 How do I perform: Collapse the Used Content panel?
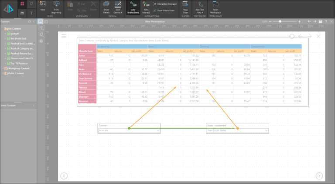point(34,106)
